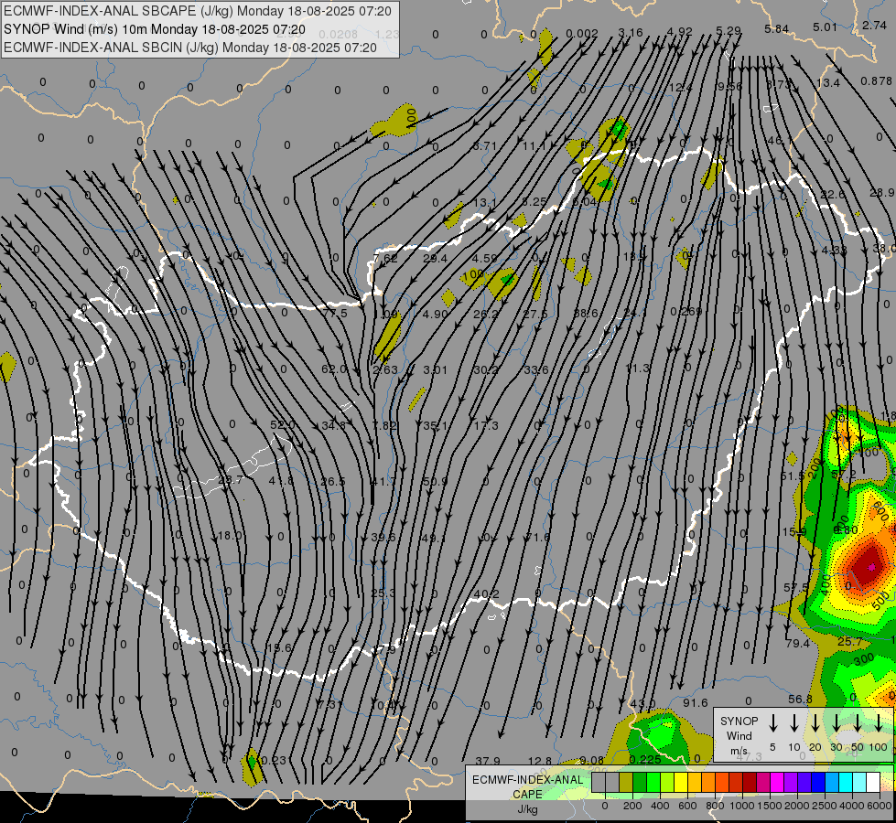Image resolution: width=896 pixels, height=823 pixels.
Task: Click the 2500 tick label on CAPE scale
Action: [x=825, y=806]
